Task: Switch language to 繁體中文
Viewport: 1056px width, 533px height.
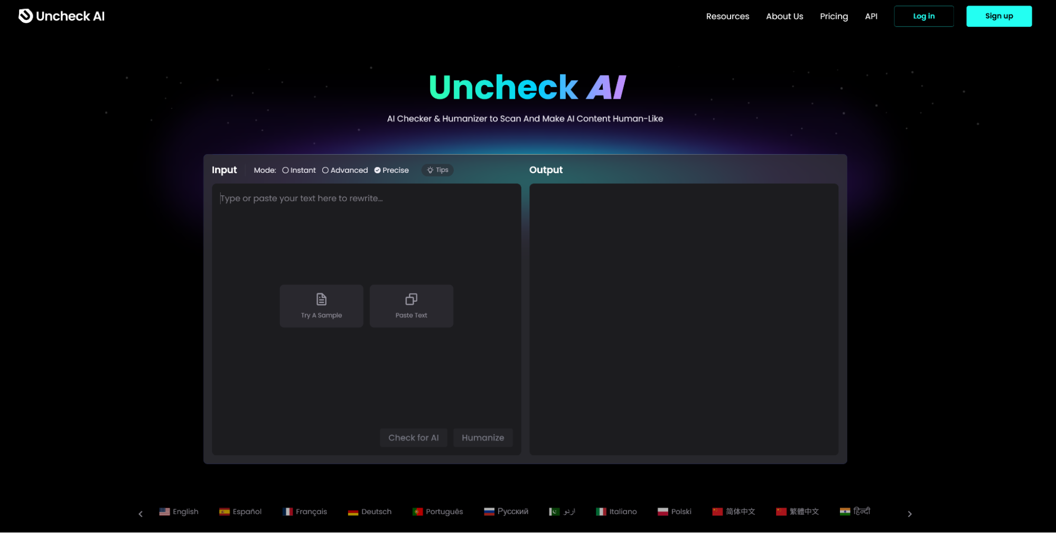Action: pyautogui.click(x=797, y=511)
